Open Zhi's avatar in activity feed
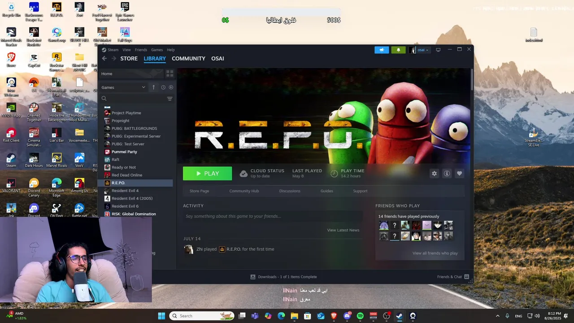 click(x=188, y=249)
